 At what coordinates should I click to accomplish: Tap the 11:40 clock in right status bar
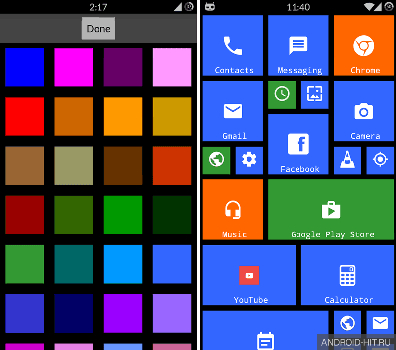click(x=298, y=7)
